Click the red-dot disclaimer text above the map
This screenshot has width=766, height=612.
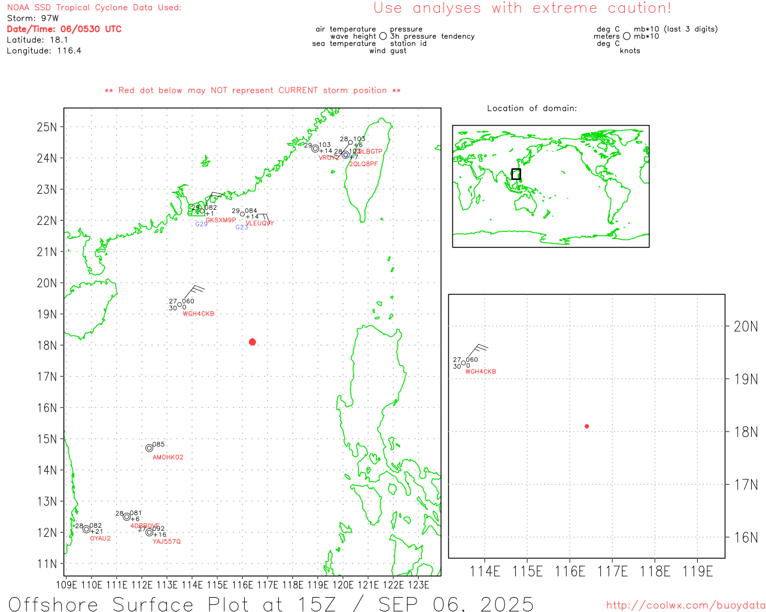point(253,91)
